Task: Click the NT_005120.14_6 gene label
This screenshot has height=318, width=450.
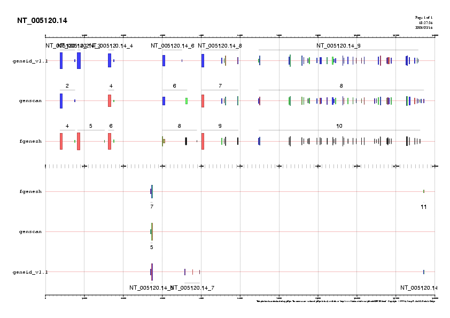Action: tap(172, 46)
